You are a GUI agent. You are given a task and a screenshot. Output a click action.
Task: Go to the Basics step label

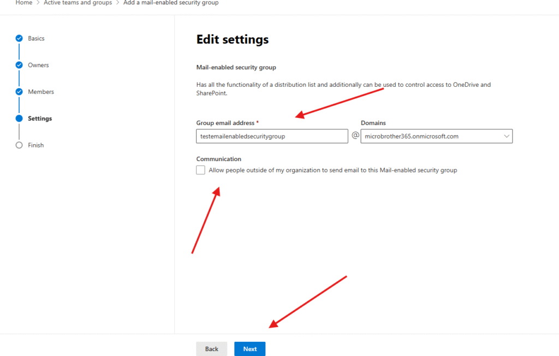point(36,38)
